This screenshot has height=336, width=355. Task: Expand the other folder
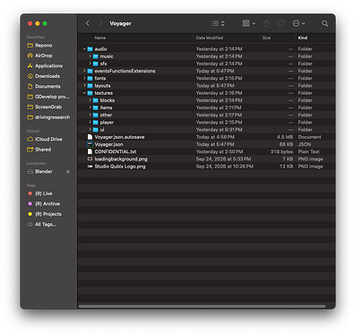90,115
